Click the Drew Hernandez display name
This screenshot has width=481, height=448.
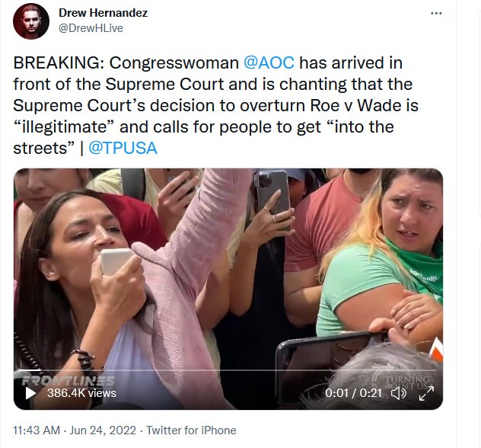click(x=103, y=13)
